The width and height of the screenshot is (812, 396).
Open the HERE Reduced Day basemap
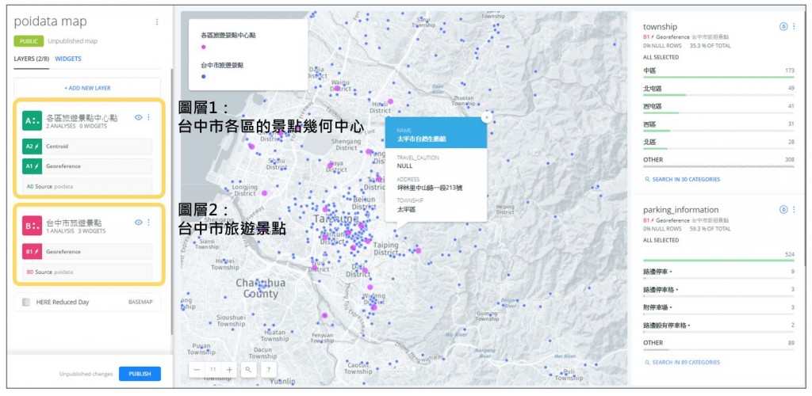[87, 302]
